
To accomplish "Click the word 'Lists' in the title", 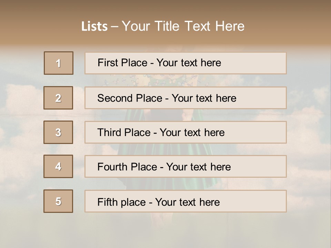I will click(94, 27).
